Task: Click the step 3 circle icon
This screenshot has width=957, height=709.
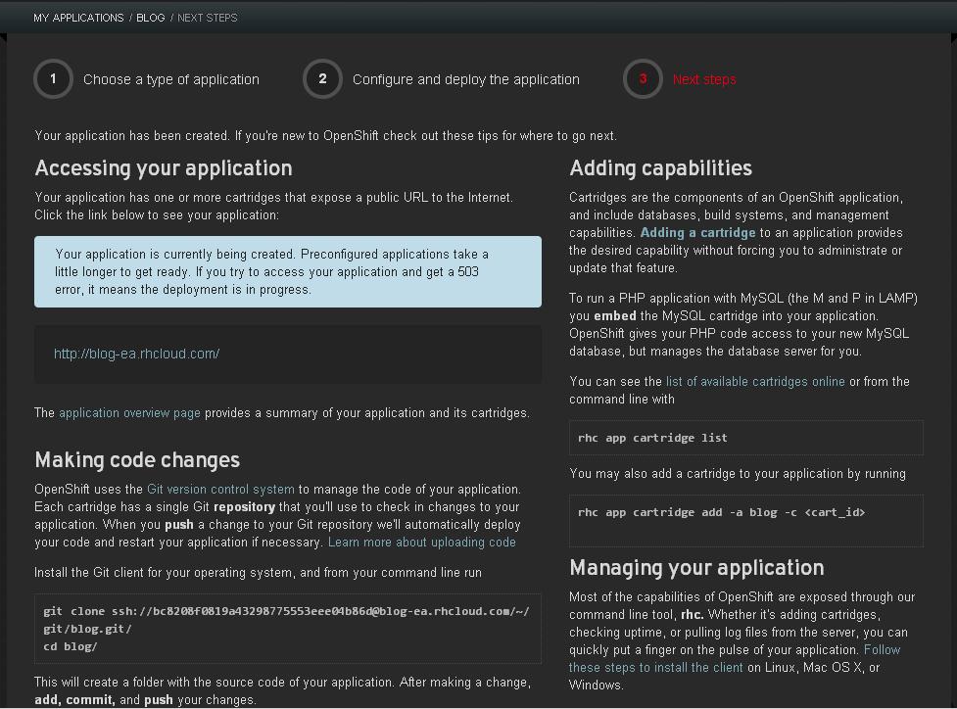Action: point(643,78)
